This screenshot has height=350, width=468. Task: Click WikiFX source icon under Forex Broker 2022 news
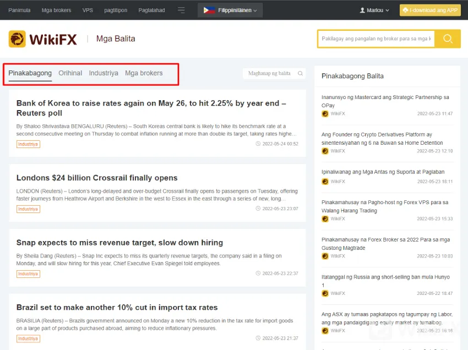pyautogui.click(x=325, y=256)
